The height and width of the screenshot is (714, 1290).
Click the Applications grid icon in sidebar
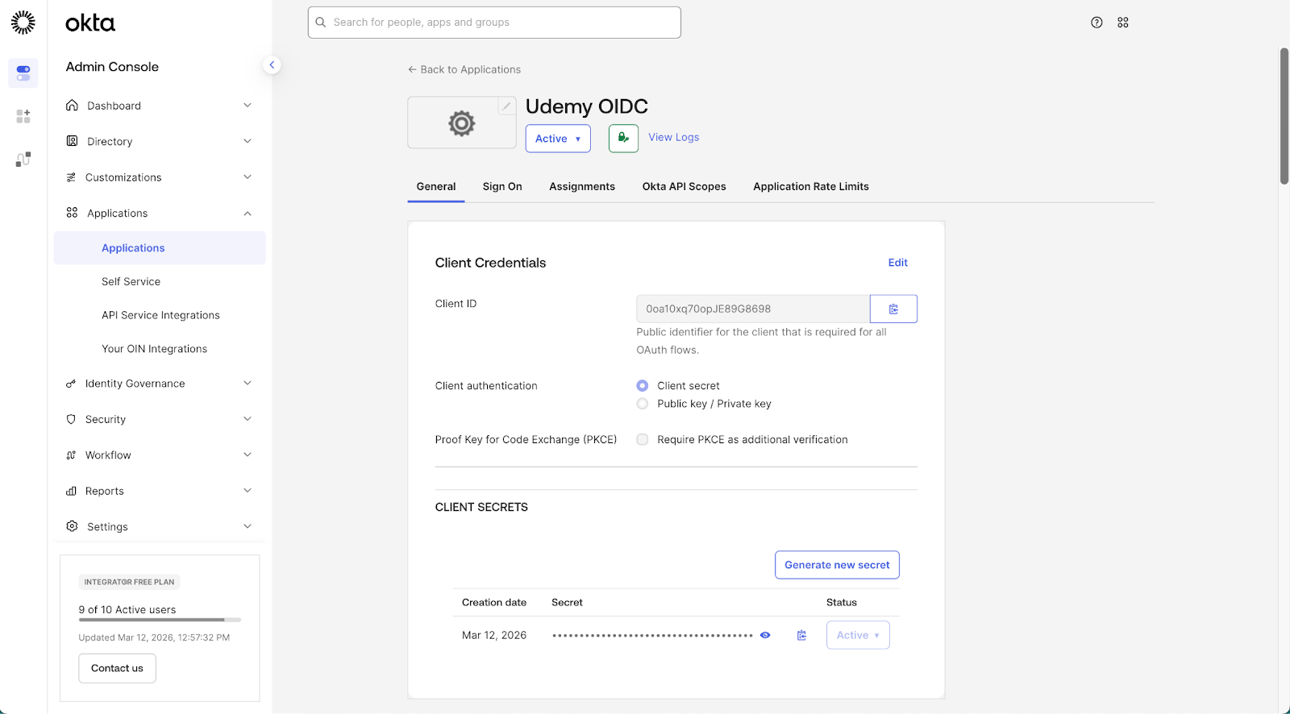point(72,213)
